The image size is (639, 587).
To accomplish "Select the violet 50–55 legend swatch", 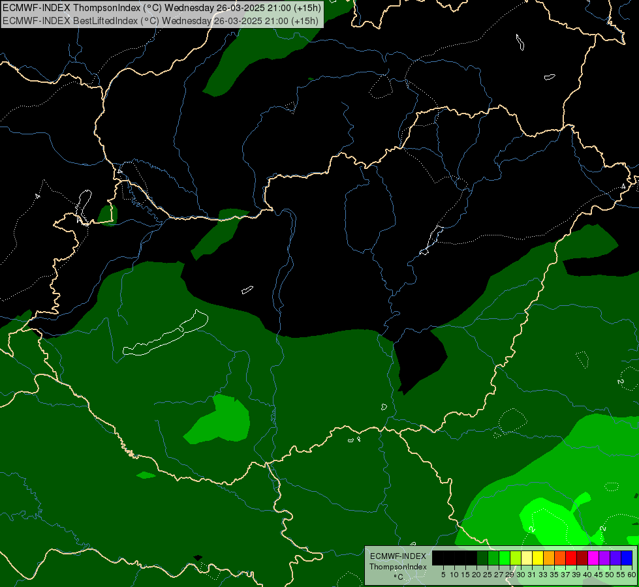I will [616, 558].
